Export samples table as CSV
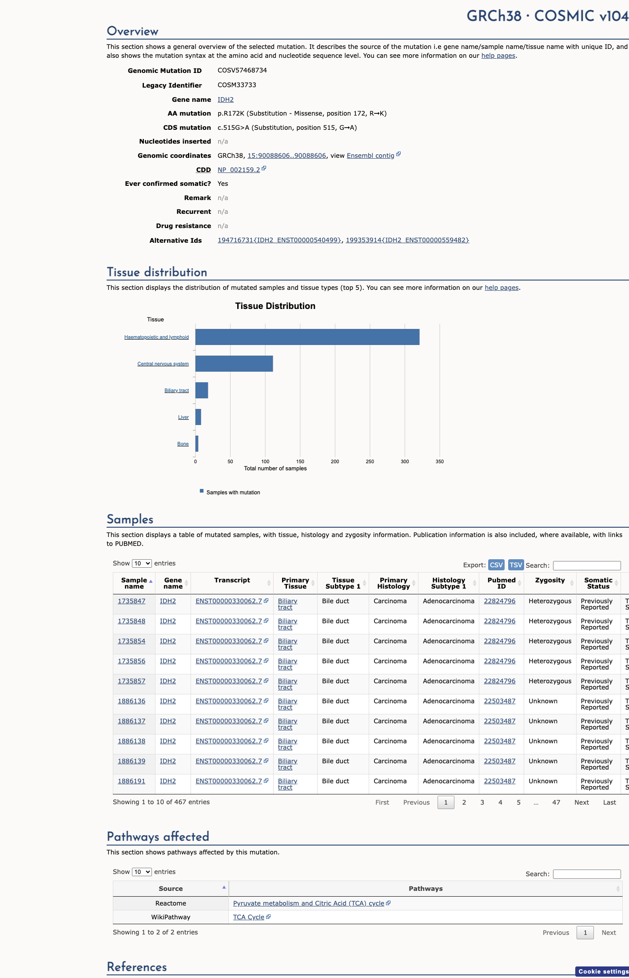The image size is (629, 978). [496, 565]
